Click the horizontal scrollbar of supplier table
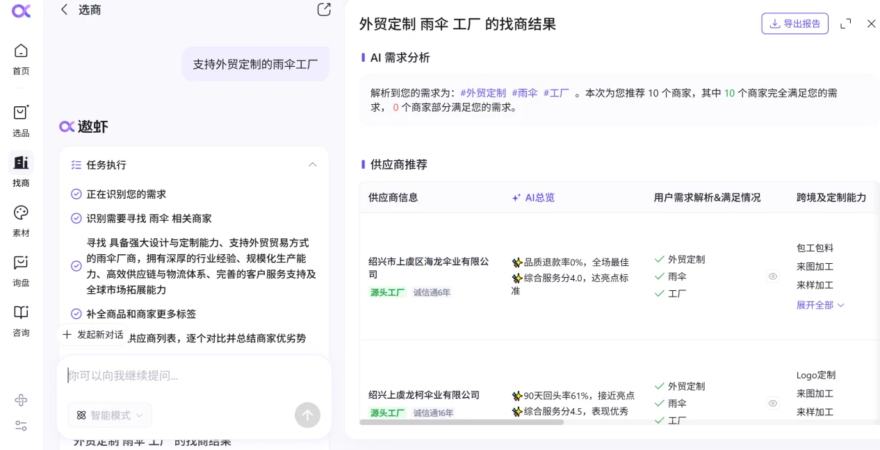Screen dimensions: 880x450 point(462,422)
